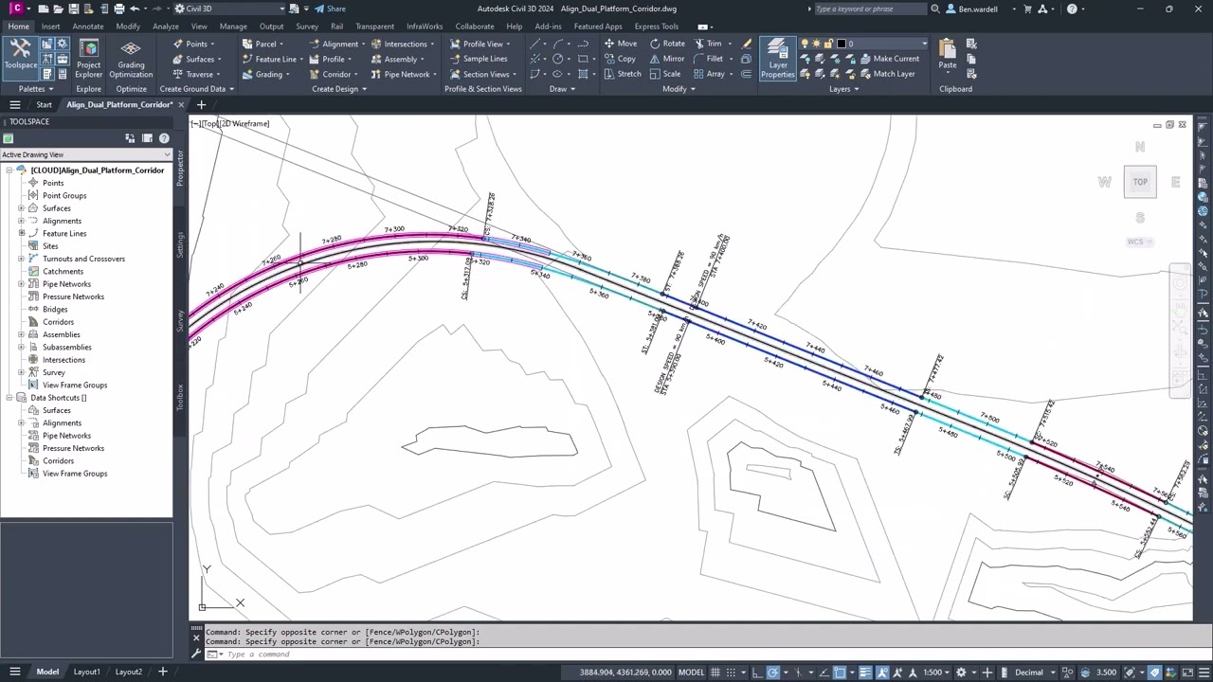Click the Plot printer icon
Screen dimensions: 1213x682
[x=119, y=9]
